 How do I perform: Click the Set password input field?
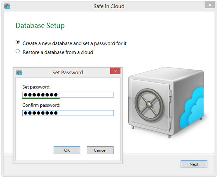click(x=68, y=95)
